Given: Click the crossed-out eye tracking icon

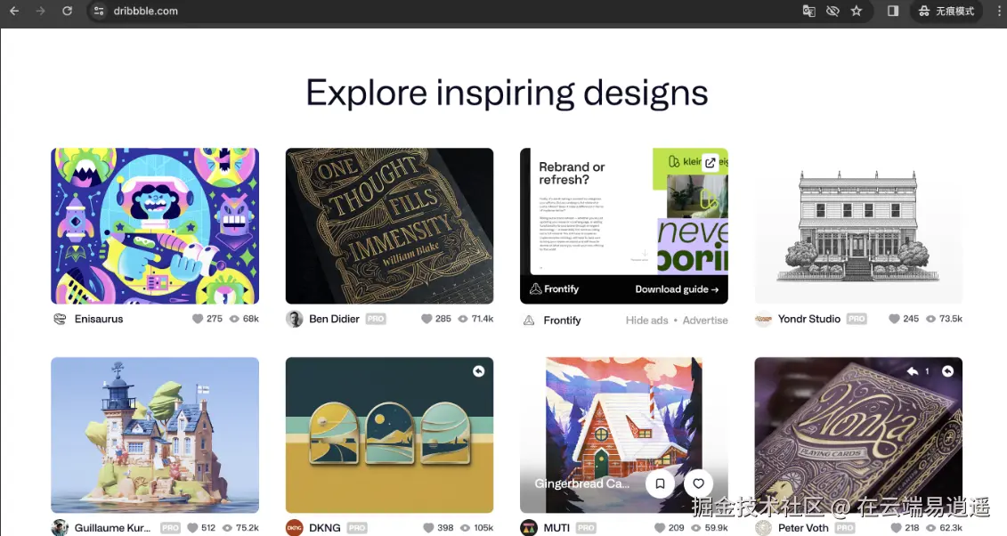Looking at the screenshot, I should 833,11.
